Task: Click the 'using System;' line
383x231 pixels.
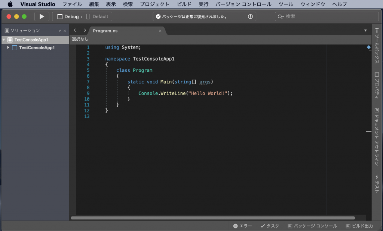Action: pos(123,47)
